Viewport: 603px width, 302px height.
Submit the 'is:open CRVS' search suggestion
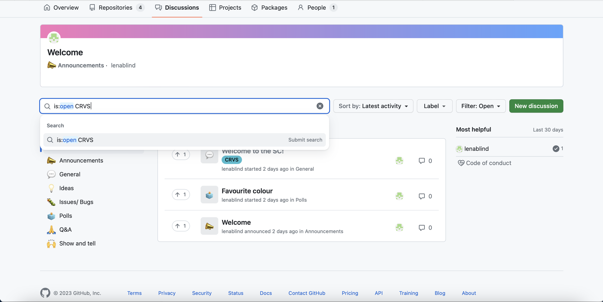click(185, 140)
